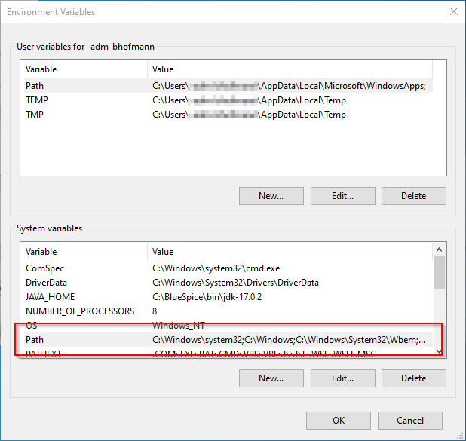Select the ComSpec system variable

44,268
